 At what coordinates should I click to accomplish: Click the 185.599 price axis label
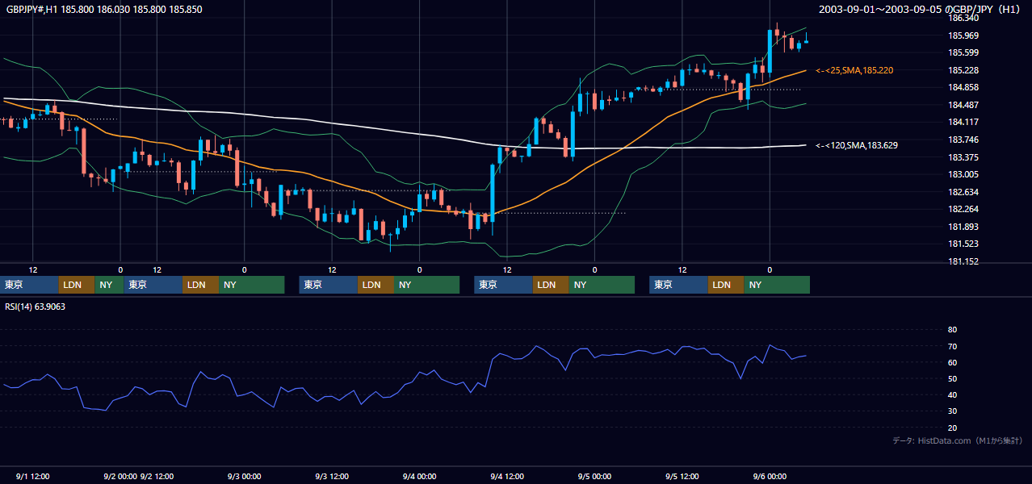[963, 53]
